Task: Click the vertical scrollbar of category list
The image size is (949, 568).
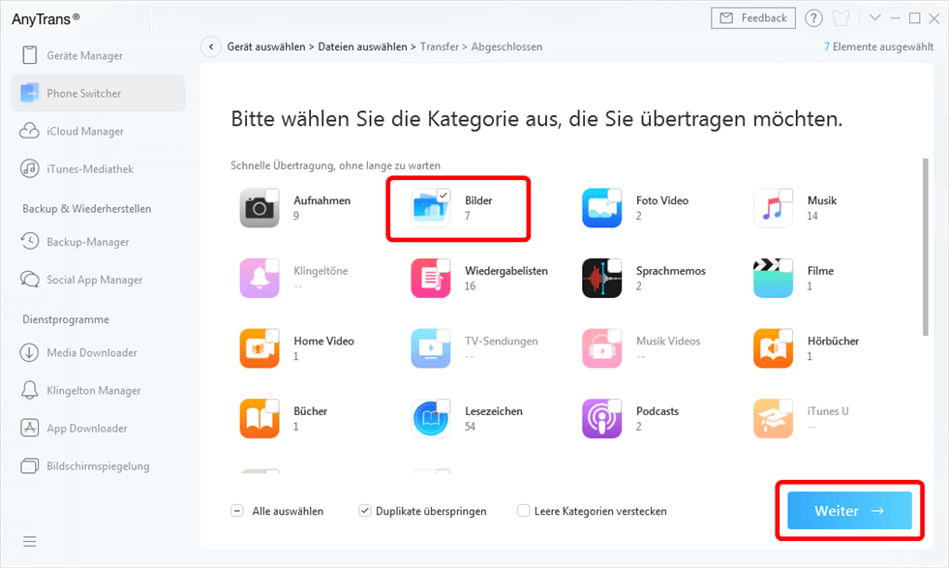Action: 926,247
